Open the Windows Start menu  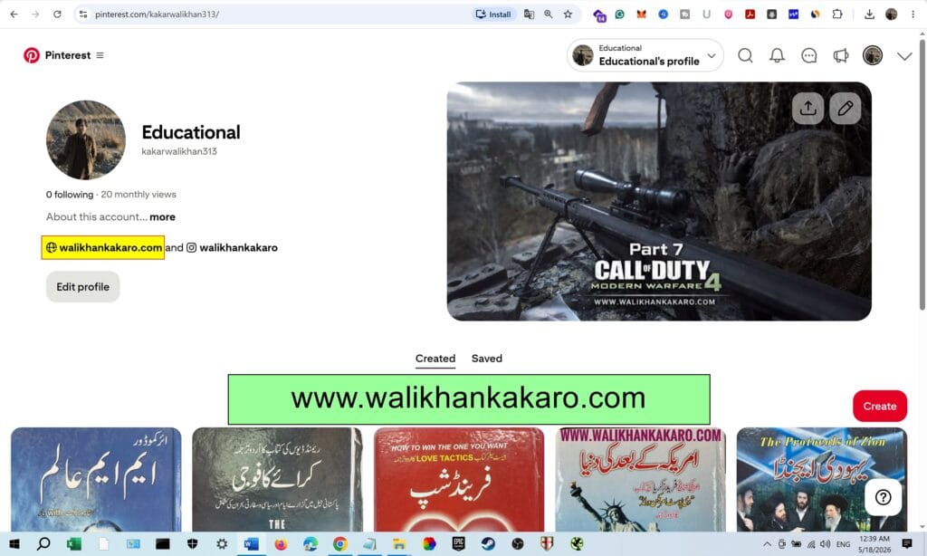pos(14,544)
